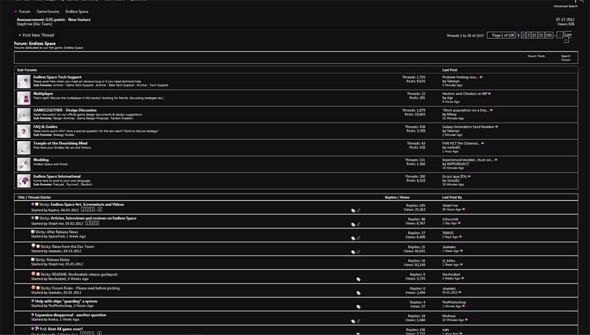590x335 pixels.
Task: Open the Forum Tools dropdown
Action: pyautogui.click(x=536, y=56)
